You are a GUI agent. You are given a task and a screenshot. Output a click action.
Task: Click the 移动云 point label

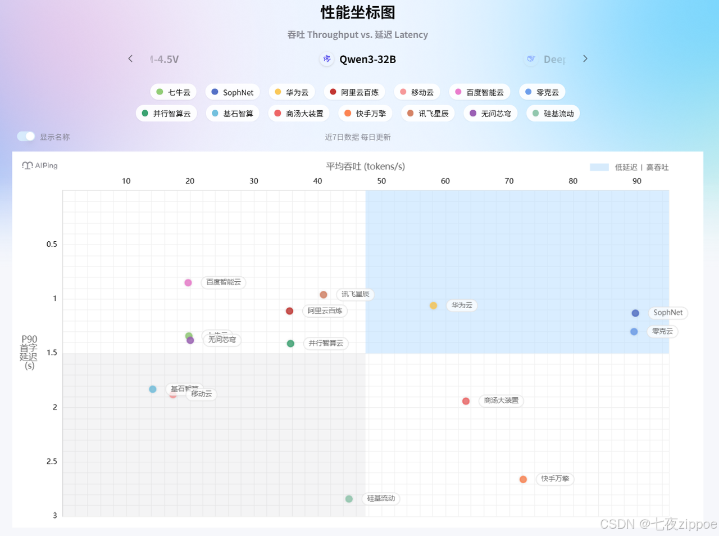(202, 394)
